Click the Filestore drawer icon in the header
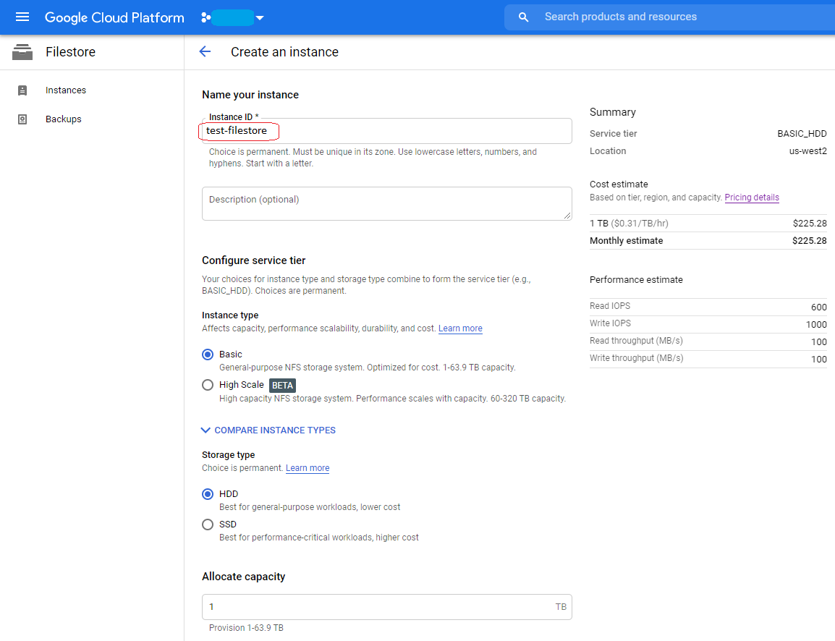Screen dimensions: 835x641 [22, 51]
